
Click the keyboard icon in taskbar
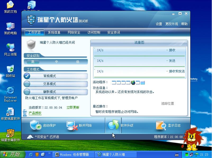pyautogui.click(x=177, y=155)
